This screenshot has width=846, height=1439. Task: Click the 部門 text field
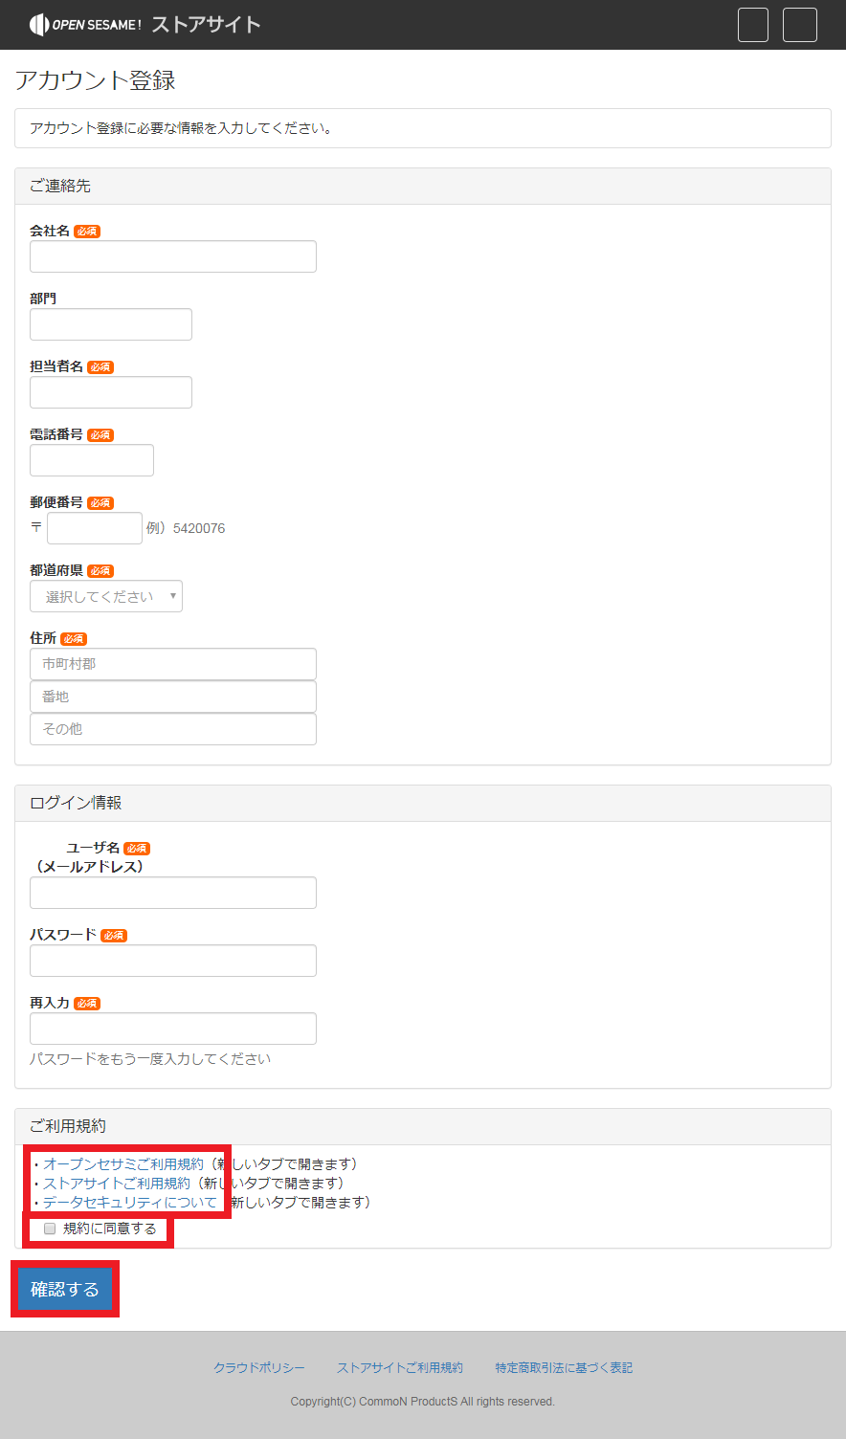111,324
